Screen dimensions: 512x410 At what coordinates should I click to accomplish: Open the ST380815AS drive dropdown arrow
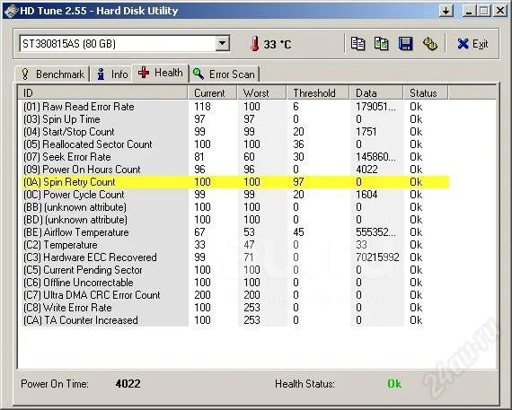point(222,44)
